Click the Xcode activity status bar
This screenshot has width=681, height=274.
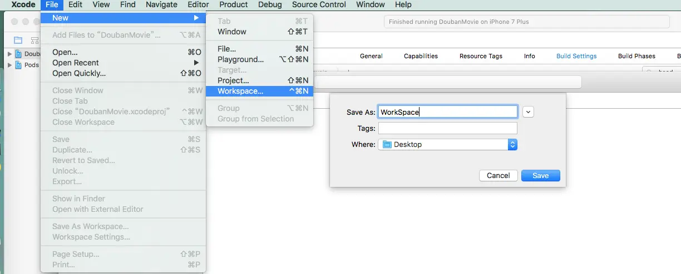526,22
